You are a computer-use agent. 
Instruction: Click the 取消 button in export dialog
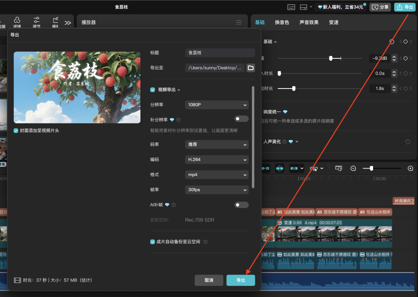[209, 280]
